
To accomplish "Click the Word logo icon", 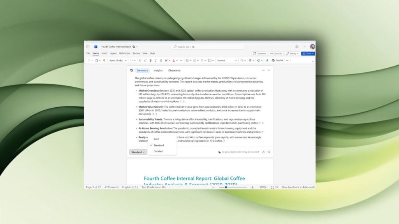I will pyautogui.click(x=96, y=47).
